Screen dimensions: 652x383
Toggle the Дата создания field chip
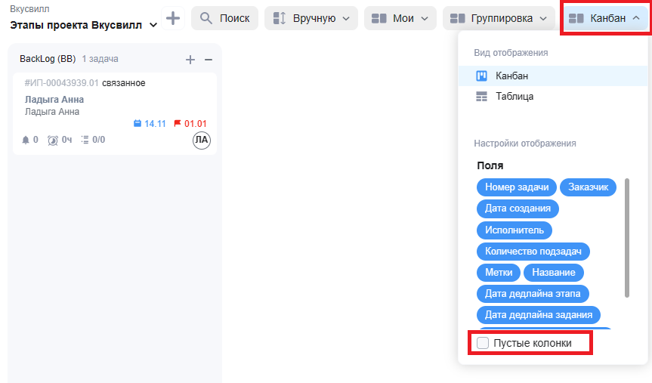518,208
